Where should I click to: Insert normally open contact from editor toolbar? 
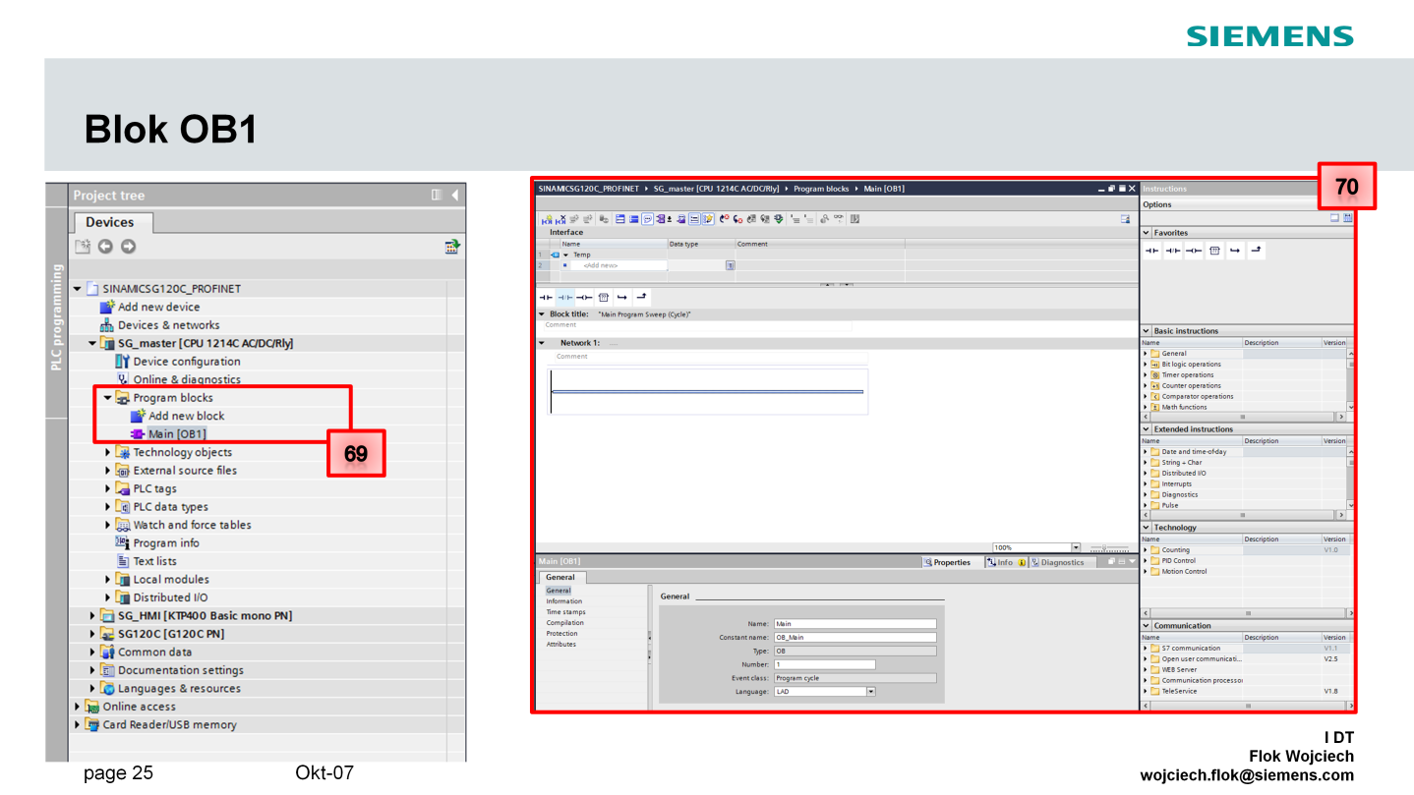coord(546,297)
